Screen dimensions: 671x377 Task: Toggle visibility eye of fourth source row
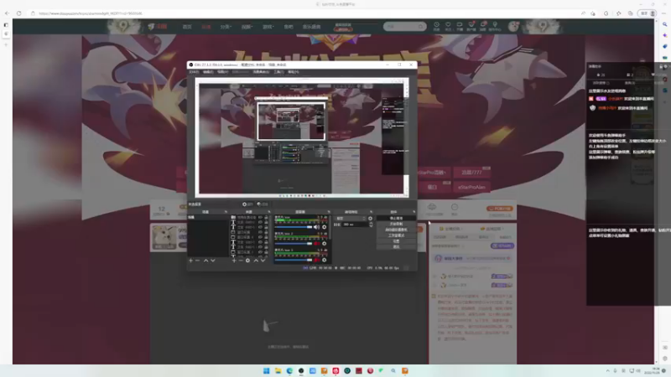click(x=260, y=232)
